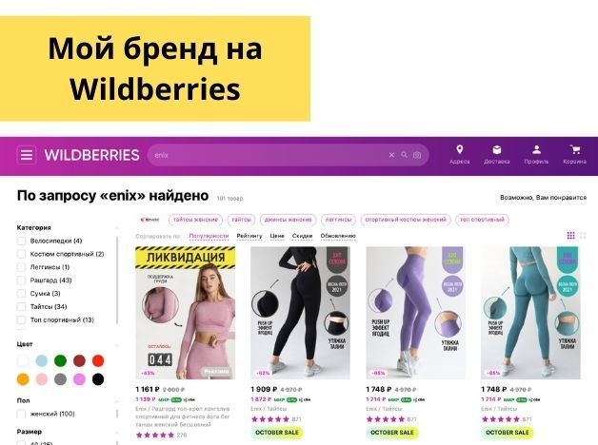Open Профиль user icon
The image size is (598, 445).
(x=536, y=149)
